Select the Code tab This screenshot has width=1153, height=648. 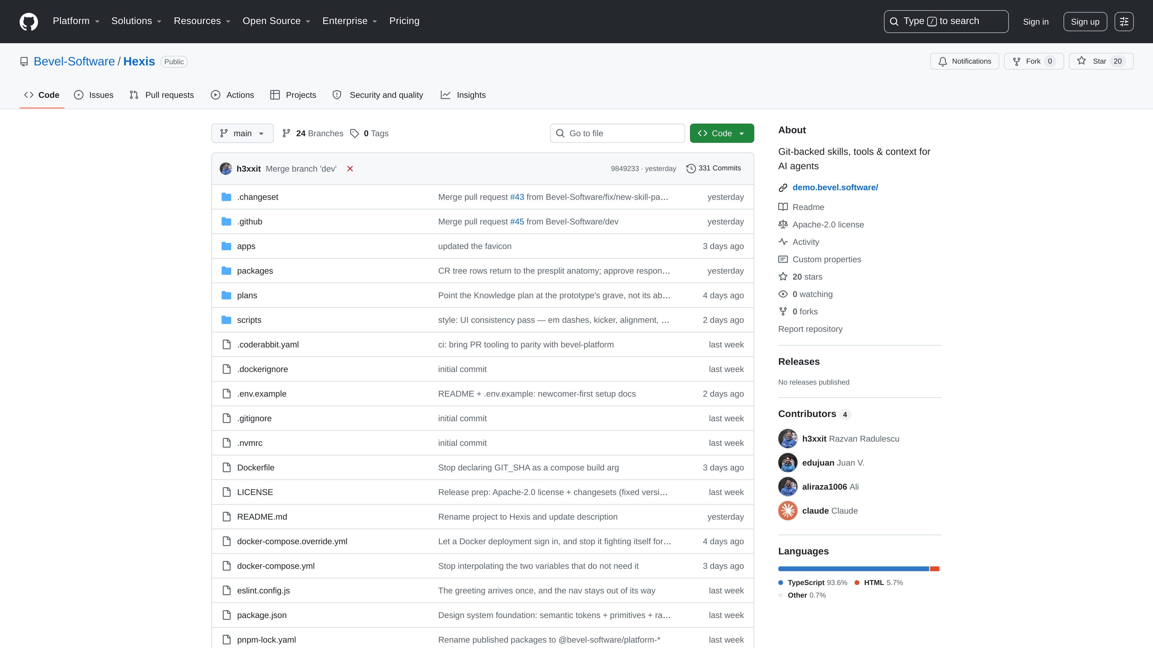pyautogui.click(x=42, y=95)
